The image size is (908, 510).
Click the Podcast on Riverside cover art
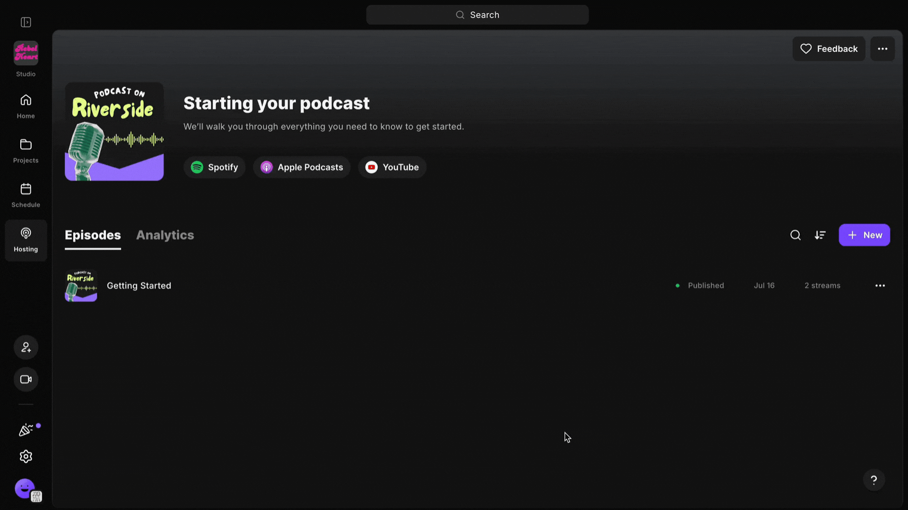(x=114, y=132)
